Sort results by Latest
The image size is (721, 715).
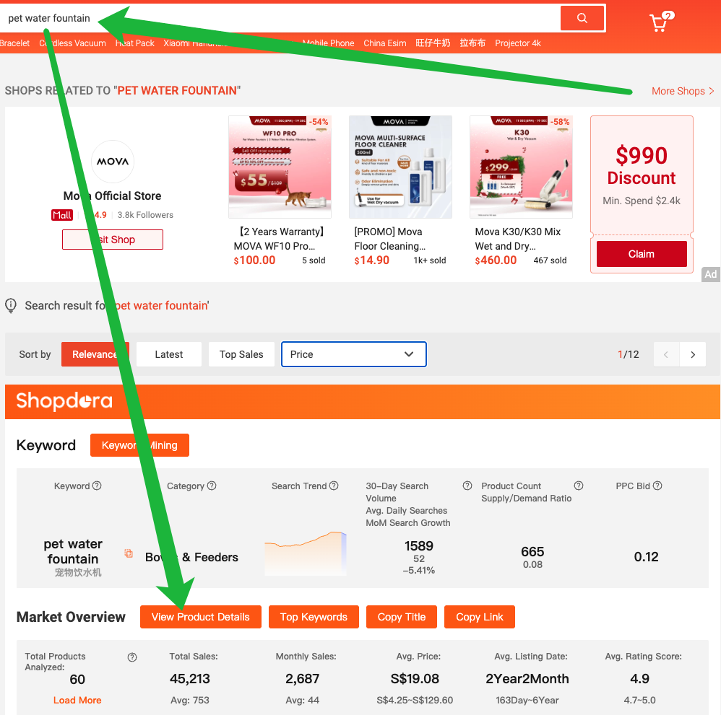[169, 354]
